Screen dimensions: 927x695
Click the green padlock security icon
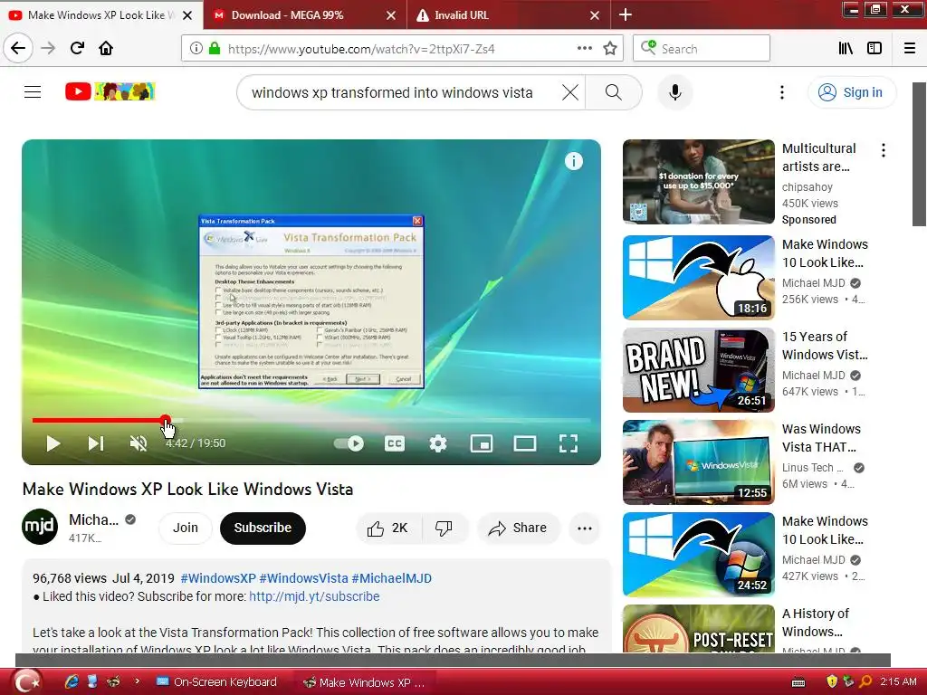215,49
